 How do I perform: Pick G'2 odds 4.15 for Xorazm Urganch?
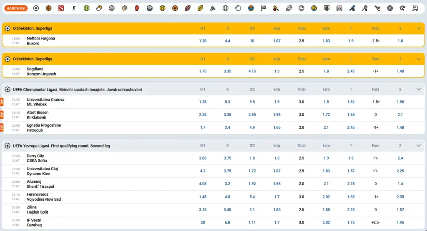pyautogui.click(x=252, y=71)
